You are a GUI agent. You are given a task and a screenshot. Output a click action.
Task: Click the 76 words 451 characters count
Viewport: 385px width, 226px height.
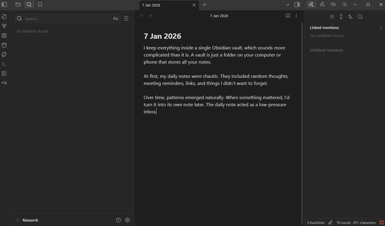pos(356,222)
